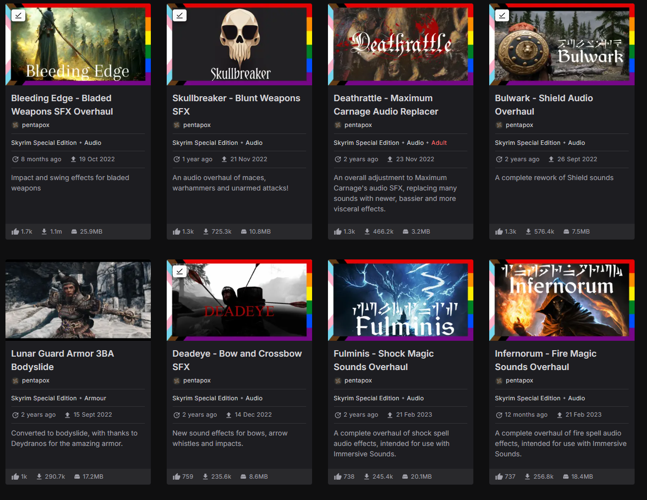Click the updated clock icon beside 8 months ago
This screenshot has width=647, height=500.
pos(15,159)
